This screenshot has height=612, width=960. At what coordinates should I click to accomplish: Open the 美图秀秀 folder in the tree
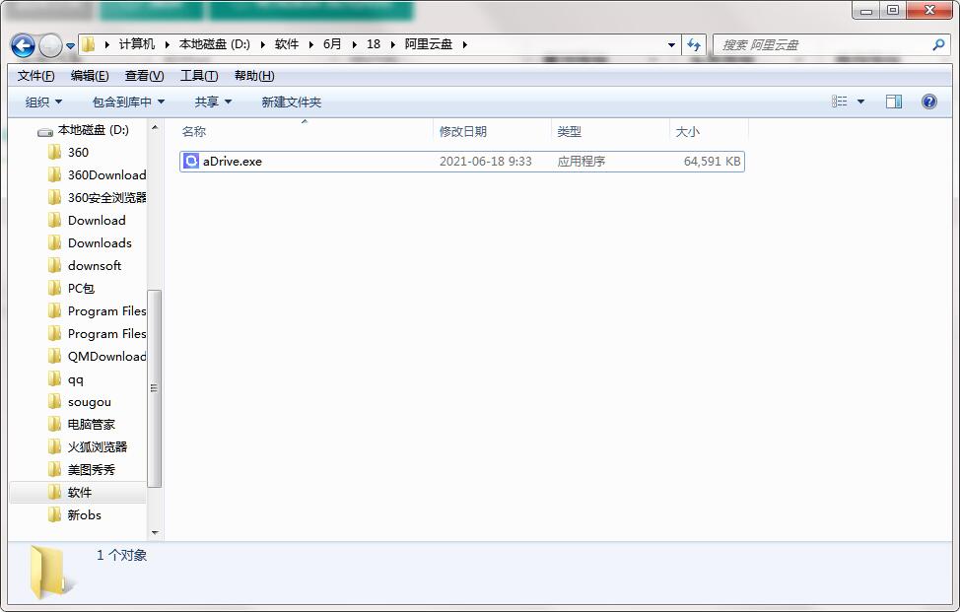[92, 469]
